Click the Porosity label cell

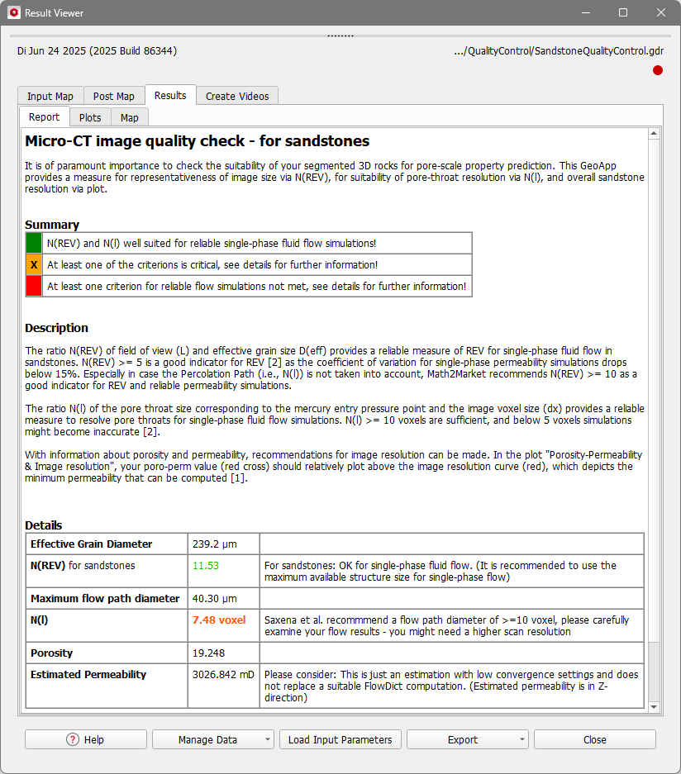point(107,653)
